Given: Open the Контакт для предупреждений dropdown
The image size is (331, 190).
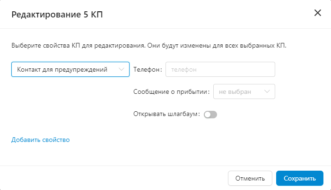Looking at the screenshot, I should [x=70, y=69].
